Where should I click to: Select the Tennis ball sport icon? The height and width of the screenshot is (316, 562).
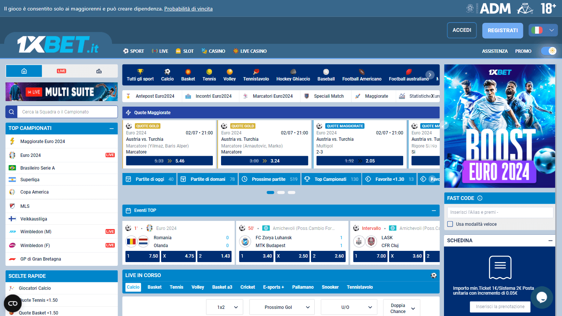tap(209, 72)
